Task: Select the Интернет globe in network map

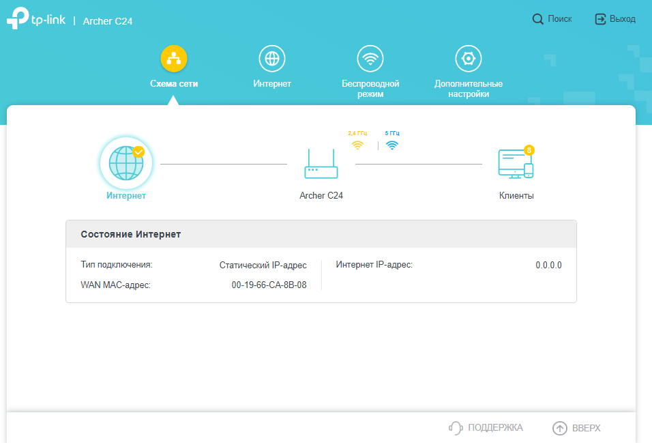Action: coord(126,163)
